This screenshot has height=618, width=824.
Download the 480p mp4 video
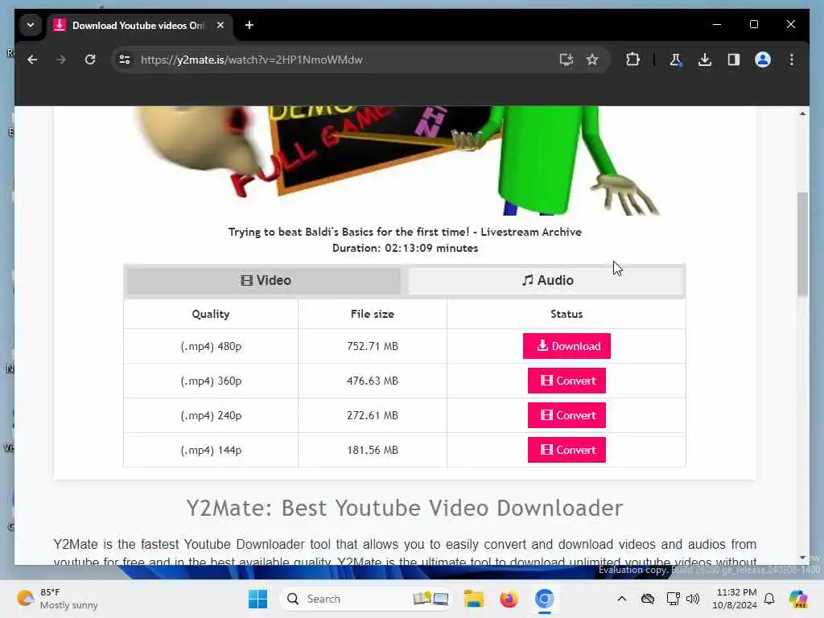(x=566, y=346)
